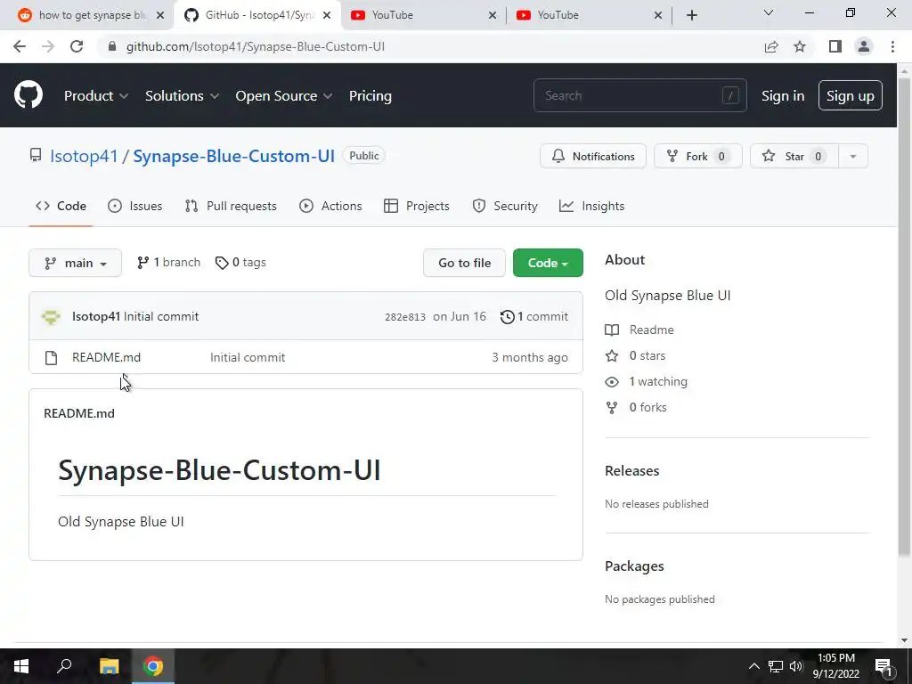Close the GitHub tab
Screen dimensions: 912x684
coord(327,15)
